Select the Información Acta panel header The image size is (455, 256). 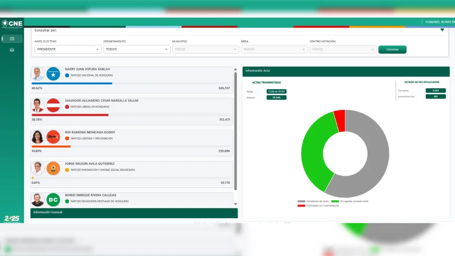click(x=346, y=71)
